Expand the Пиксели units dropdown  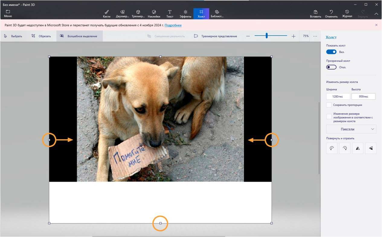tap(351, 129)
